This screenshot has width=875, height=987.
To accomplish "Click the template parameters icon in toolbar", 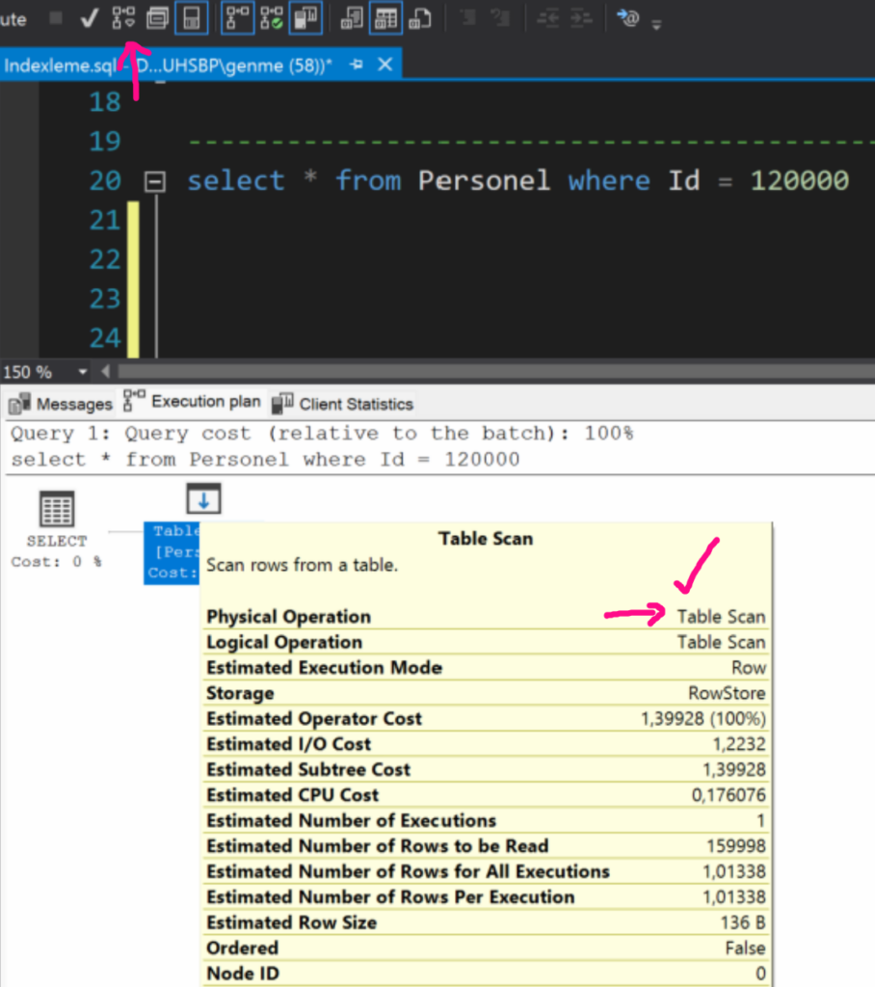I will 628,18.
